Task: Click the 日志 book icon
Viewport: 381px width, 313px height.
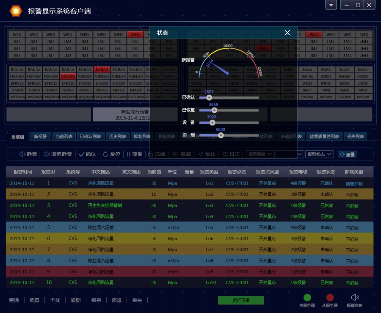Action: (x=226, y=154)
